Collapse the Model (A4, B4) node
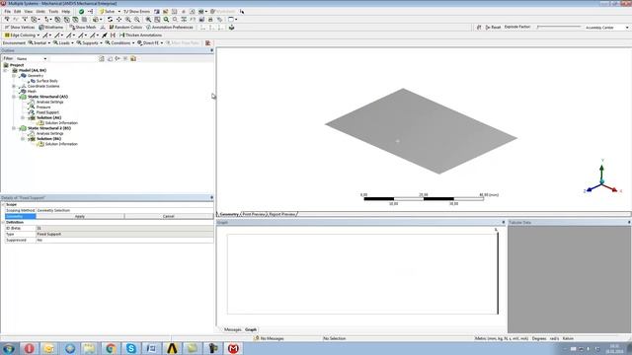632x355 pixels. coord(5,70)
